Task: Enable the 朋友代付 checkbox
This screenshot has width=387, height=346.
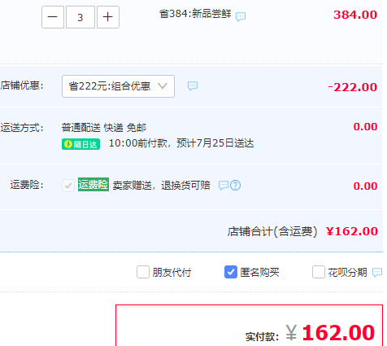Action: click(x=143, y=272)
